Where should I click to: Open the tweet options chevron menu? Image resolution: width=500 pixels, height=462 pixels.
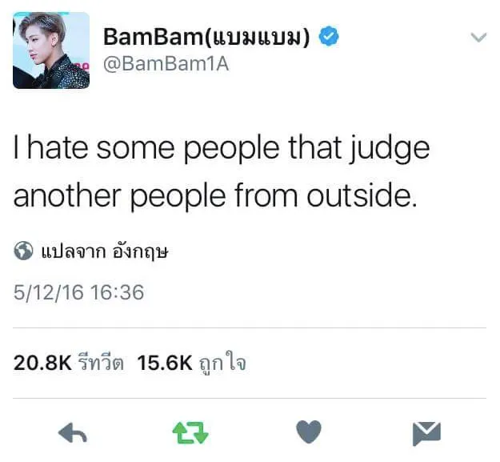478,38
